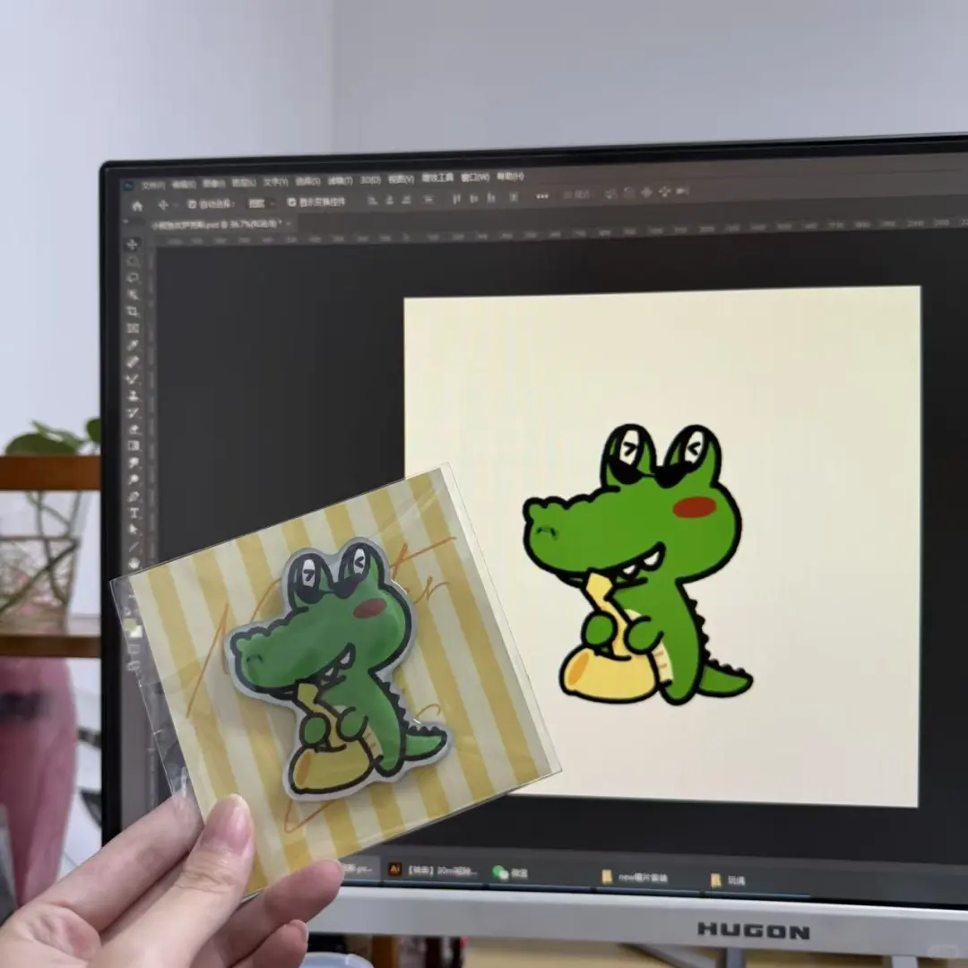Select the Blur tool
The width and height of the screenshot is (968, 968).
(134, 463)
